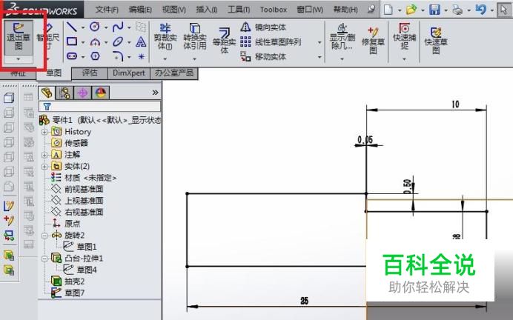513x320 pixels.
Task: Expand the 注解 tree node
Action: (44, 155)
